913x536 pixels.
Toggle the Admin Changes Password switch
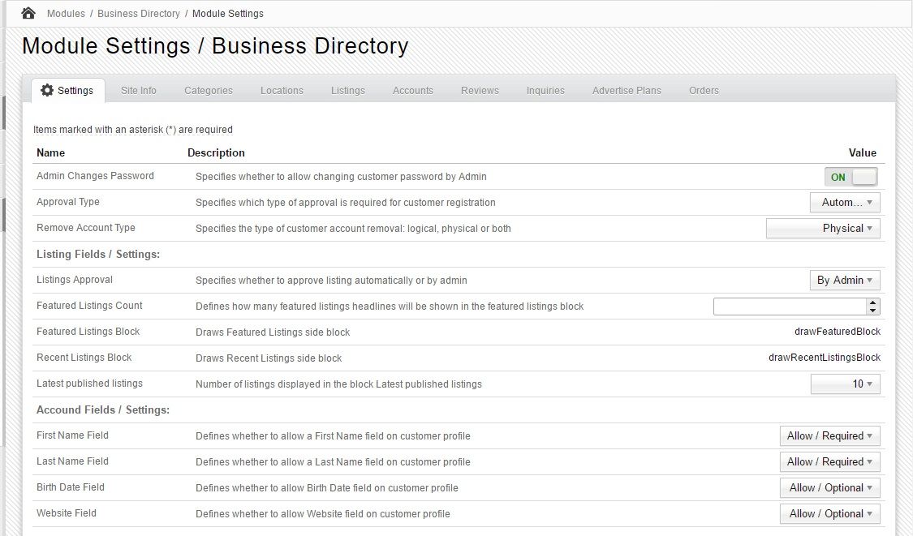coord(851,177)
